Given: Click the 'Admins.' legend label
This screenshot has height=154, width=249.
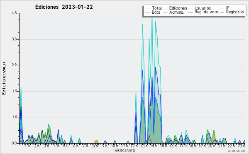Looking at the screenshot, I should [177, 12].
